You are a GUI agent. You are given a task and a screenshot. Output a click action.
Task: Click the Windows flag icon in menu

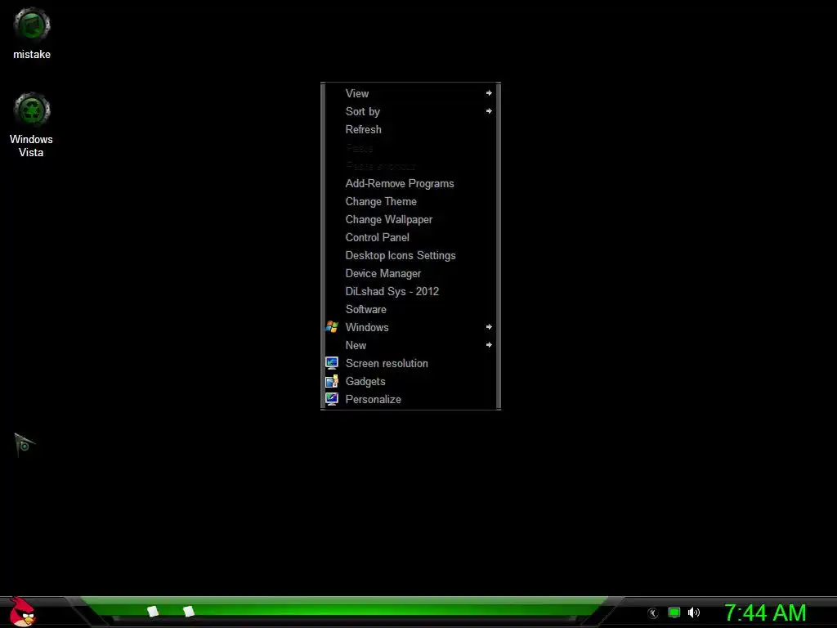tap(332, 327)
